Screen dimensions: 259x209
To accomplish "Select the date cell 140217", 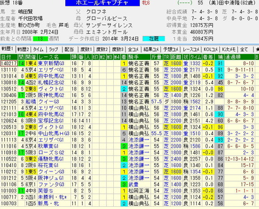I will (9, 64).
